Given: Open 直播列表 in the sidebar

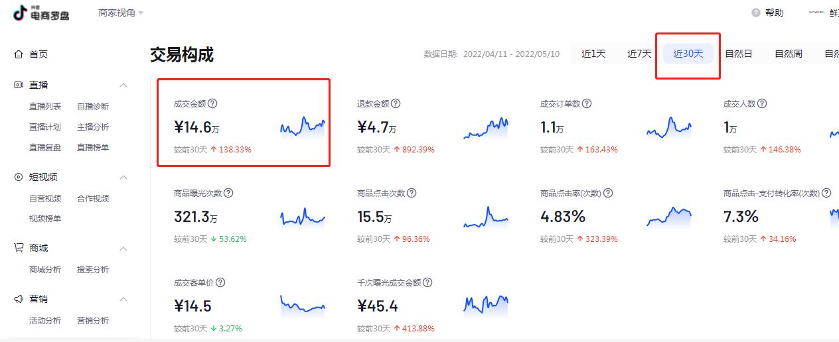Looking at the screenshot, I should click(45, 107).
